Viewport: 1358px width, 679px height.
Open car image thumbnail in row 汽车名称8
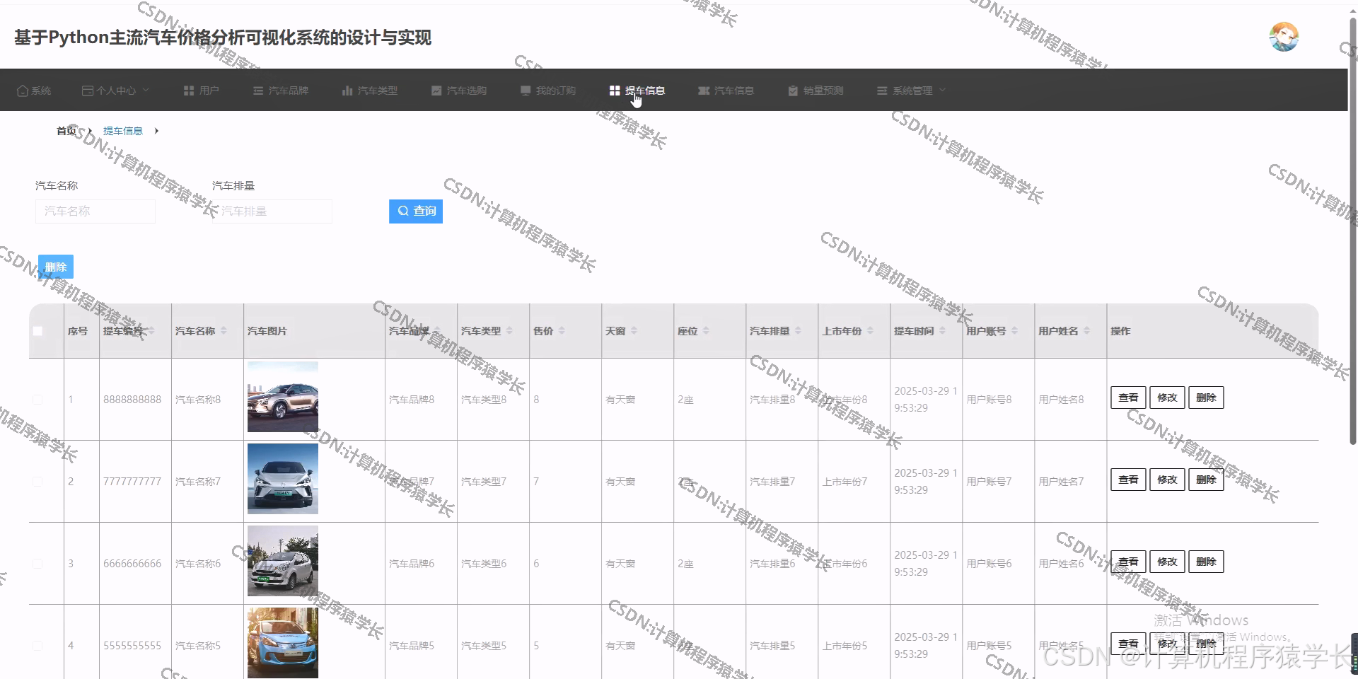[x=283, y=397]
